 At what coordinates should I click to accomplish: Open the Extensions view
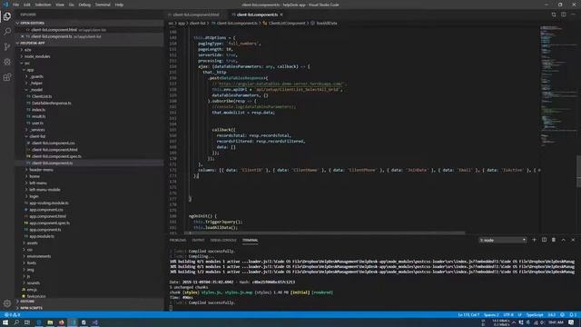7,77
